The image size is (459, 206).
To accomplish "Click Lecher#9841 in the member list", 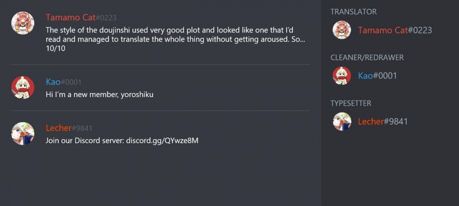I will 382,122.
